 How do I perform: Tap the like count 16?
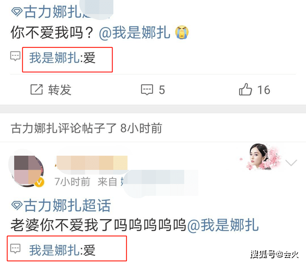click(264, 90)
